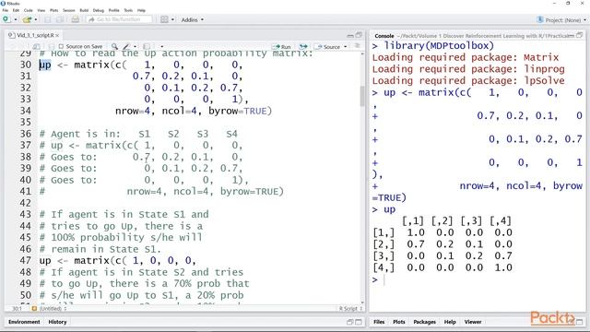Open the R Script file type selector
The image size is (590, 332).
[350, 309]
